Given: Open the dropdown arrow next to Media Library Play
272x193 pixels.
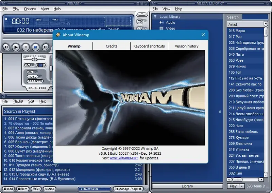Looking at the screenshot, I should 242,186.
